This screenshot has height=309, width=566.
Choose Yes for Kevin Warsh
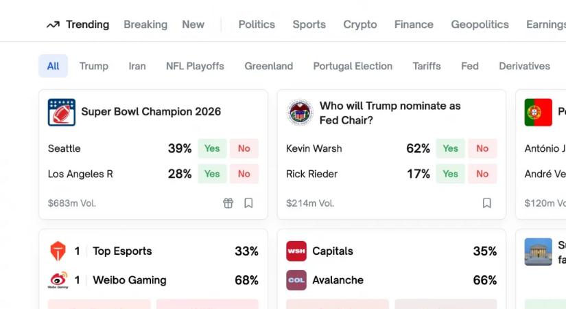pyautogui.click(x=450, y=148)
